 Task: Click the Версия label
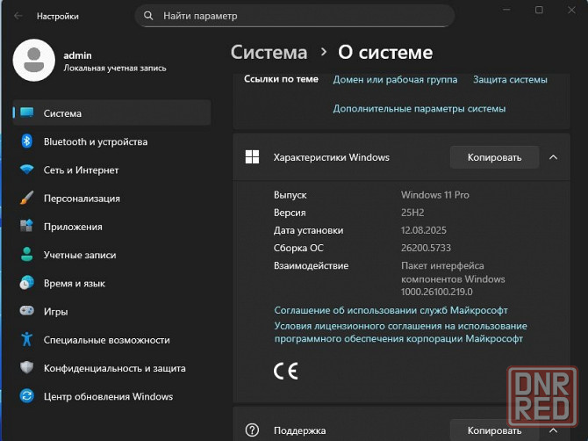pyautogui.click(x=290, y=213)
